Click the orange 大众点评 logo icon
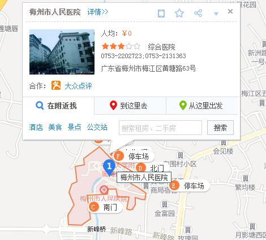The image size is (266, 240). pos(56,85)
